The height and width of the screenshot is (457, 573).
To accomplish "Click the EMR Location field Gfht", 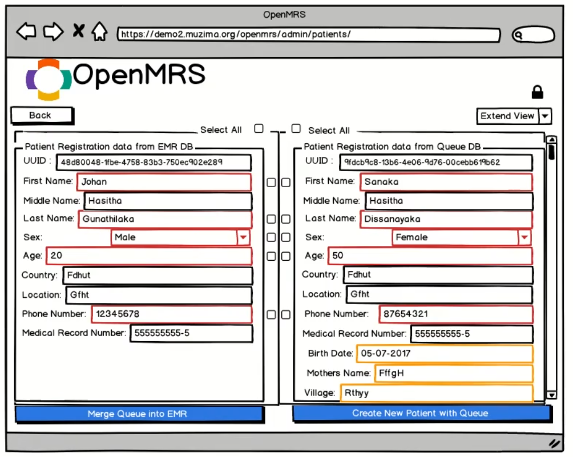I will click(159, 295).
